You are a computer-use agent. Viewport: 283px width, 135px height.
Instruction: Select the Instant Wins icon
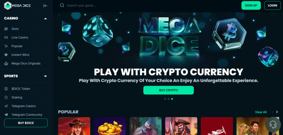click(x=6, y=55)
